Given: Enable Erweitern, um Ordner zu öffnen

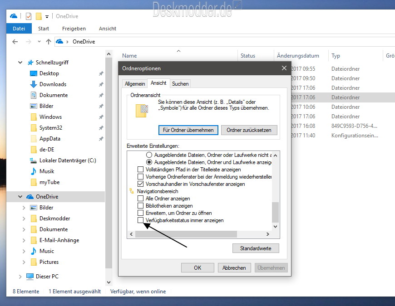Looking at the screenshot, I should pos(141,213).
